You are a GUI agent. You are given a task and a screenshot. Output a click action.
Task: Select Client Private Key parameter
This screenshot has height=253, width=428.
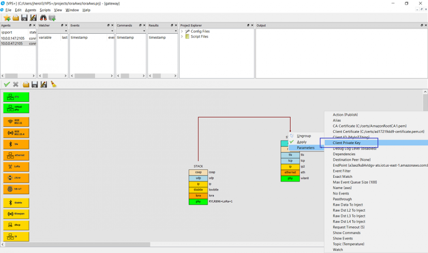[x=376, y=143]
